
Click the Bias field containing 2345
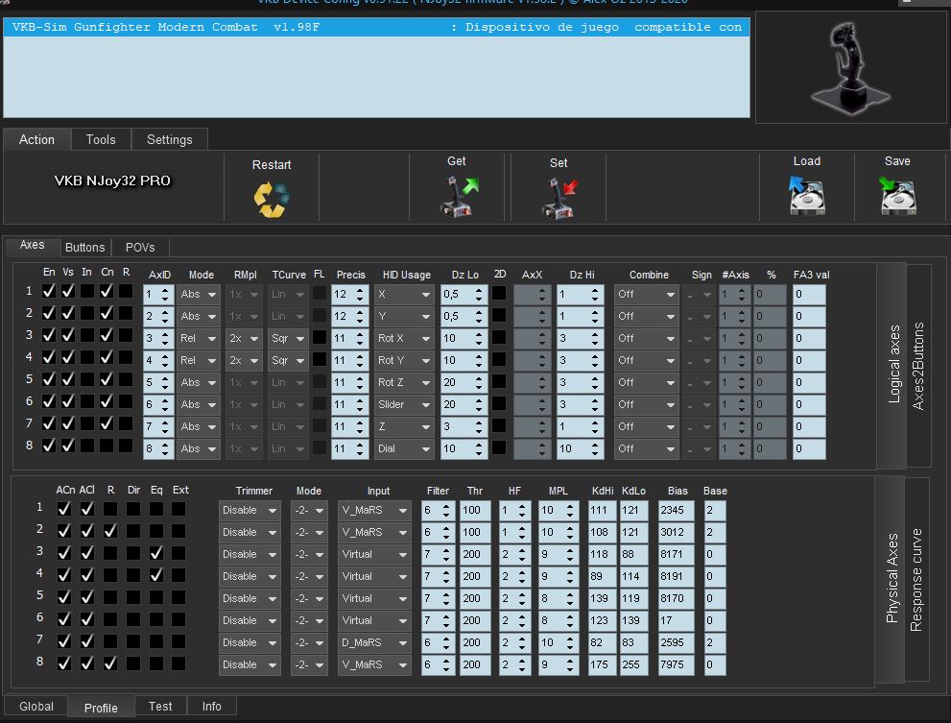tap(677, 510)
